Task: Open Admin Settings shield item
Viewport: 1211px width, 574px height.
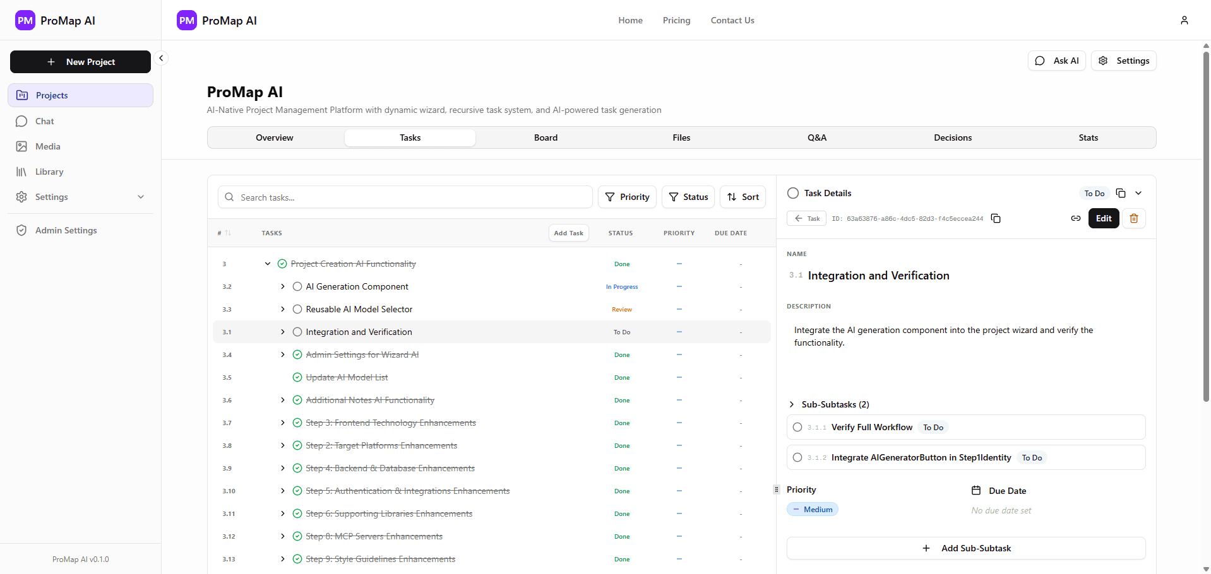Action: click(x=66, y=230)
